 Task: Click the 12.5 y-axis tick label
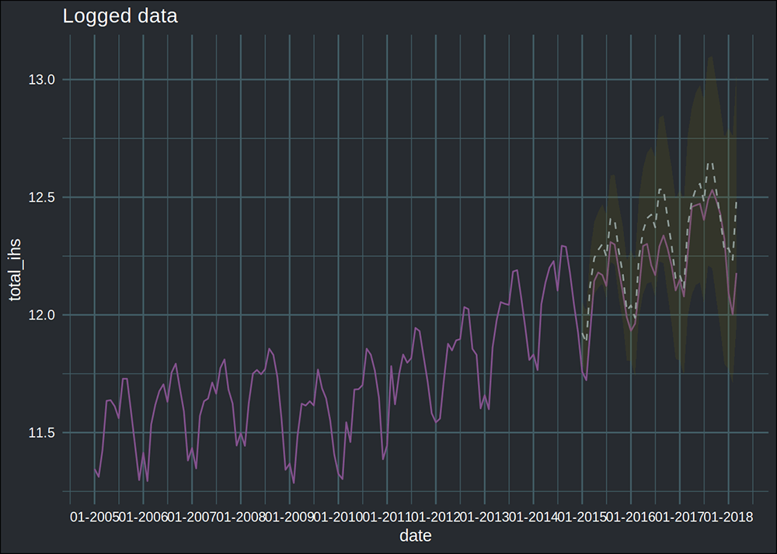point(41,197)
